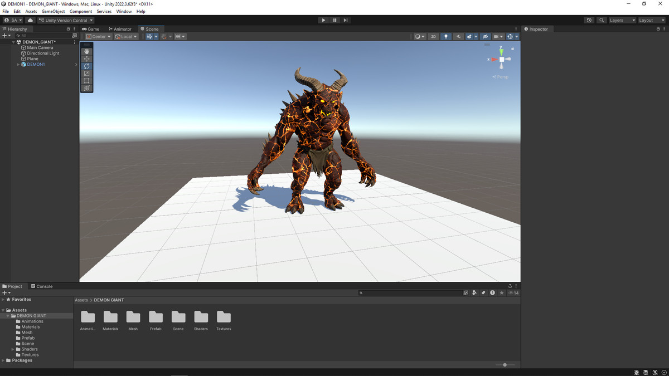This screenshot has width=669, height=376.
Task: Open the GameObject menu
Action: pyautogui.click(x=53, y=11)
